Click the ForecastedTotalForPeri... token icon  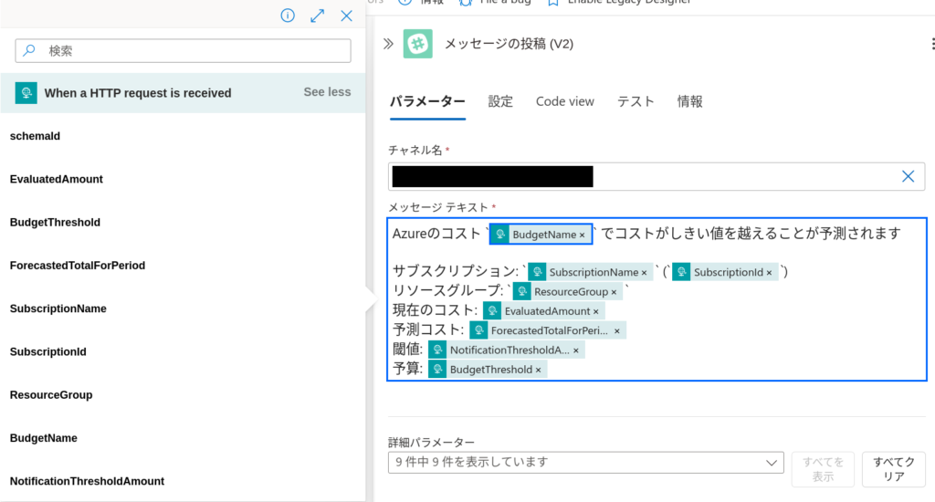[478, 330]
